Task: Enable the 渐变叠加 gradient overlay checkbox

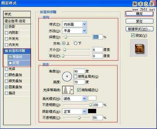Action: (x=7, y=81)
